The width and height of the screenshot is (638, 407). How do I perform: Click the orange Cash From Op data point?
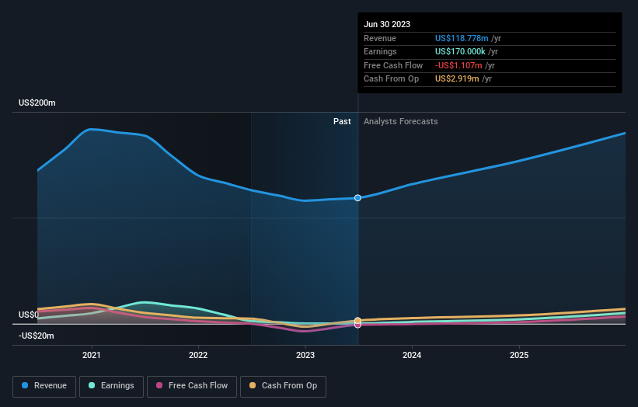(357, 320)
